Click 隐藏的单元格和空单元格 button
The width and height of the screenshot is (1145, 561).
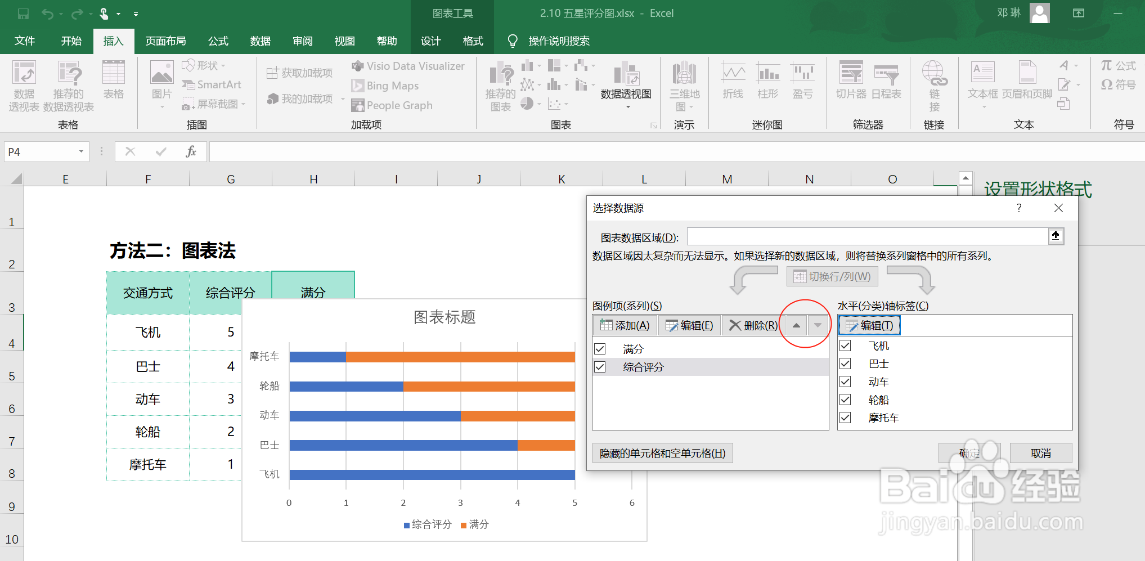point(662,453)
